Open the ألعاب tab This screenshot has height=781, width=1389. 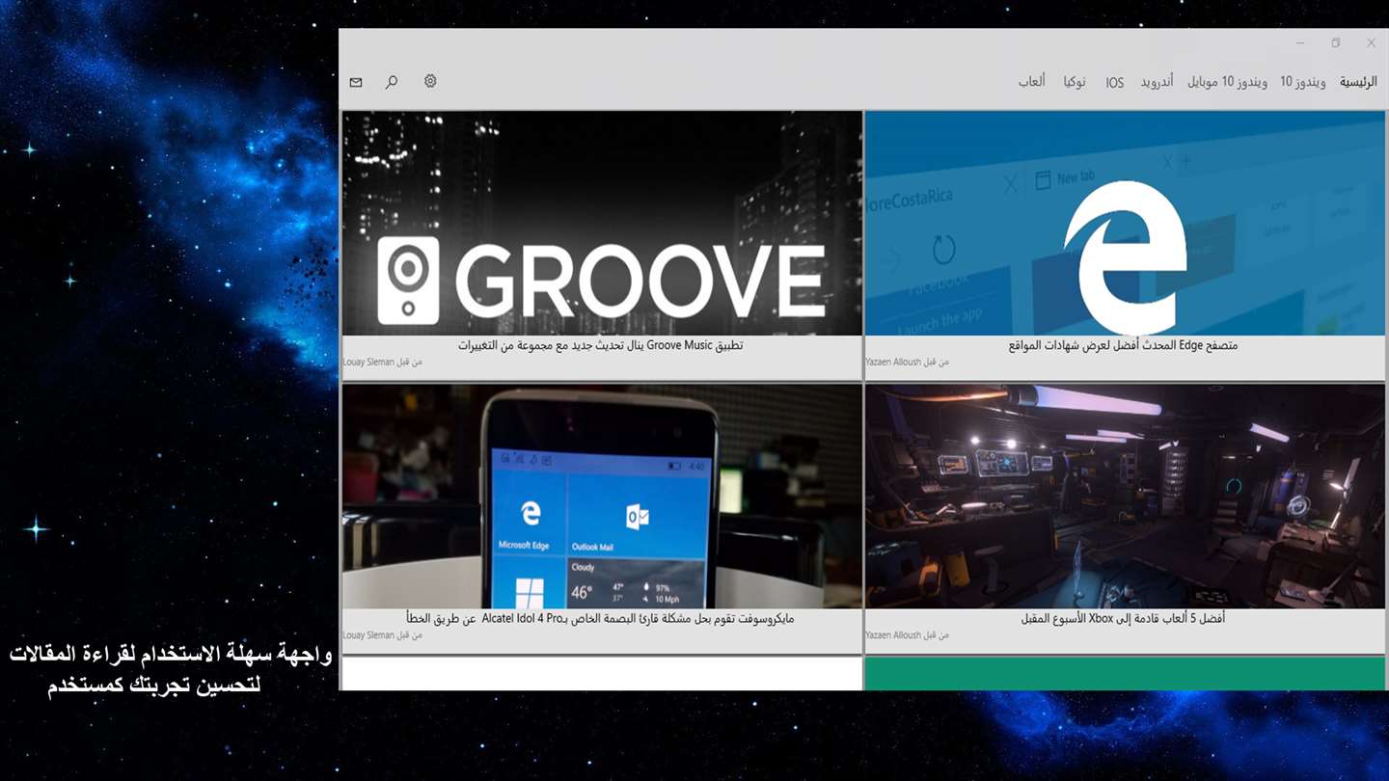click(1032, 82)
